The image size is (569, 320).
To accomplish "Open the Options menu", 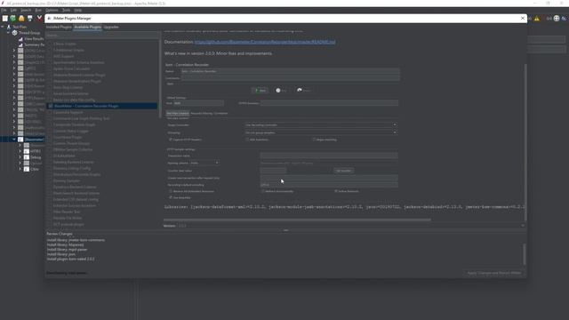I will coord(52,10).
